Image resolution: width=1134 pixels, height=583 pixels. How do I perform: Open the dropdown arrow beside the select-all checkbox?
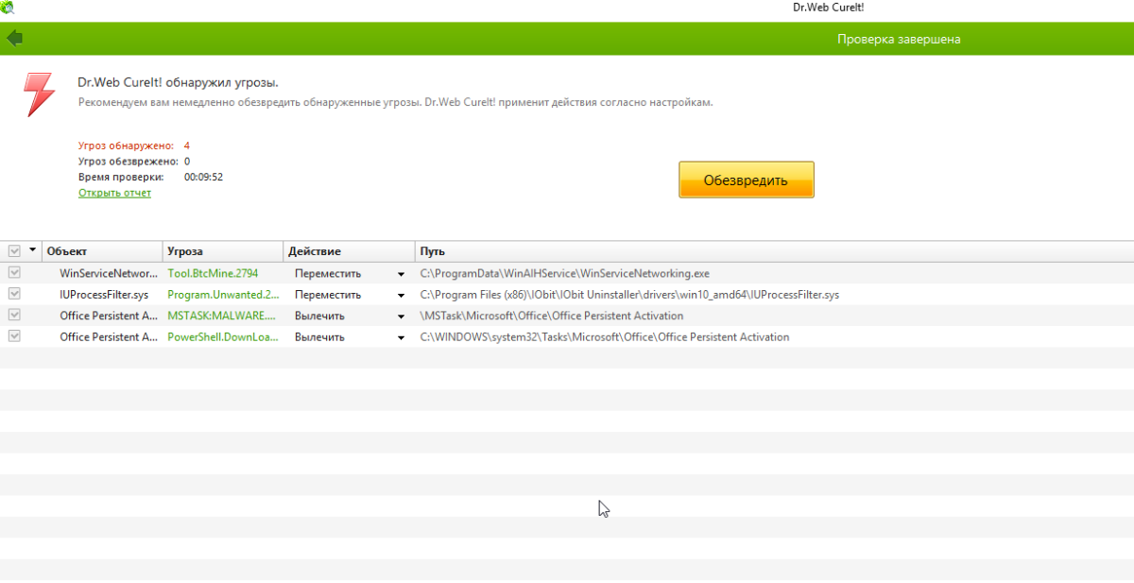pyautogui.click(x=33, y=250)
